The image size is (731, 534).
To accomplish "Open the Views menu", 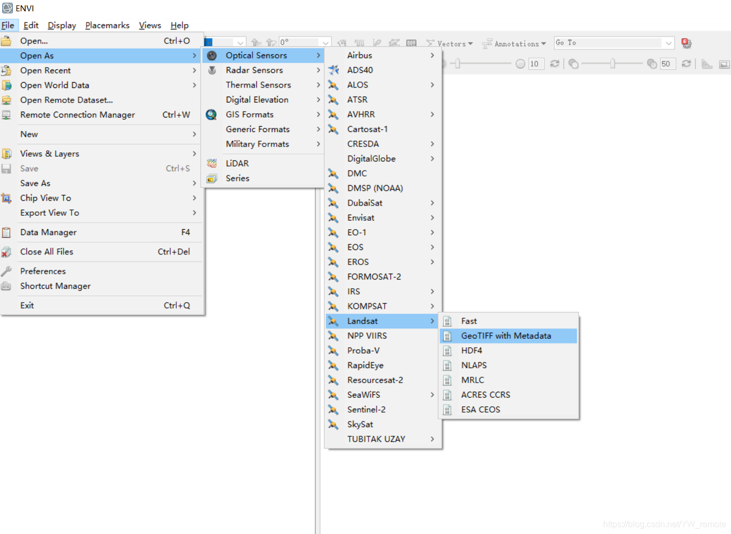I will [150, 25].
